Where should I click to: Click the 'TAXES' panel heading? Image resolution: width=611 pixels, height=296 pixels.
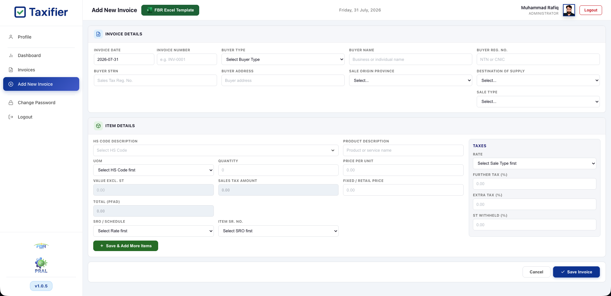[x=480, y=146]
